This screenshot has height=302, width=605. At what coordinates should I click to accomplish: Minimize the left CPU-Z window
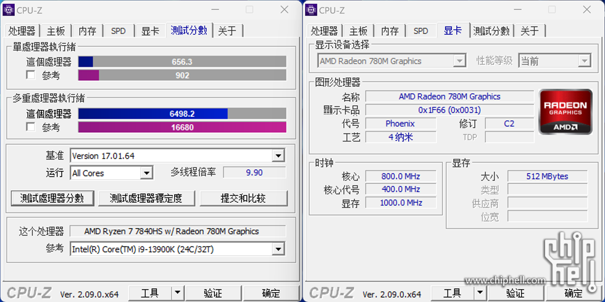point(215,10)
